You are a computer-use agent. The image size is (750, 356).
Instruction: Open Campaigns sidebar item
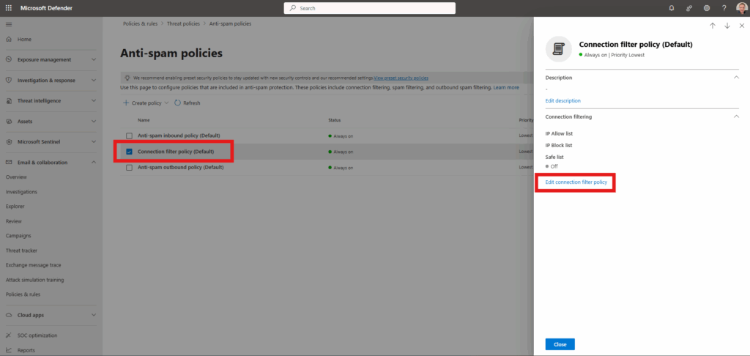tap(18, 236)
